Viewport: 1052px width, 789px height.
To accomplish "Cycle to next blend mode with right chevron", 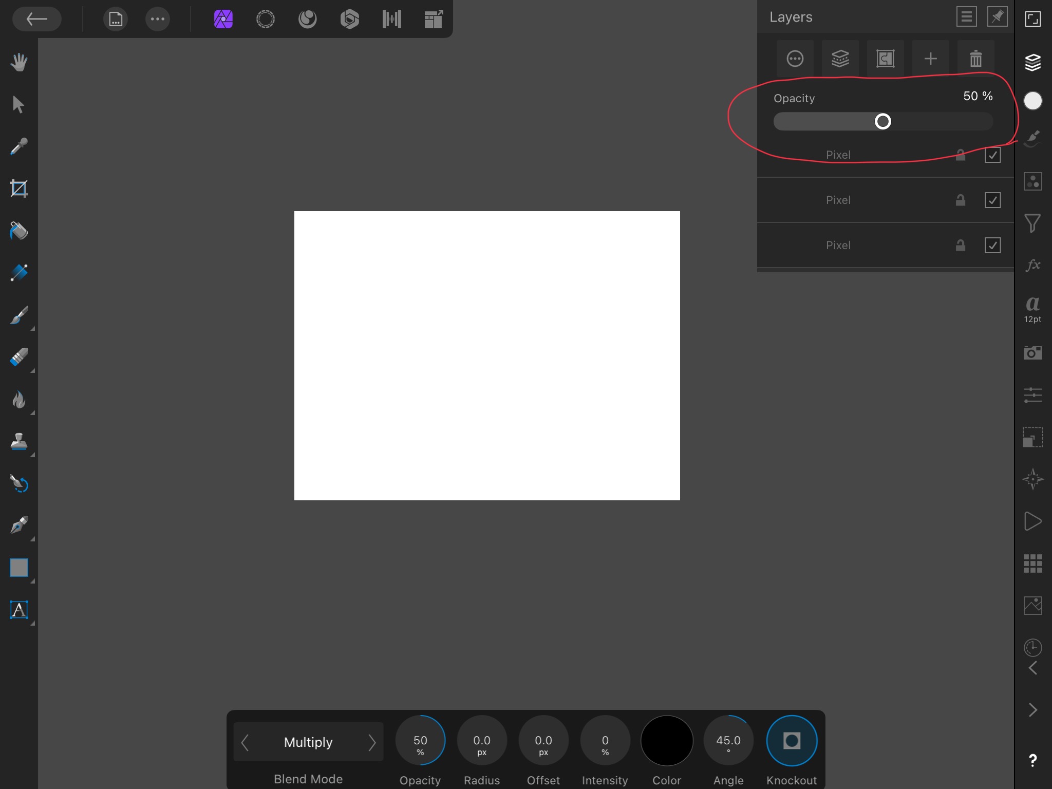I will click(373, 742).
